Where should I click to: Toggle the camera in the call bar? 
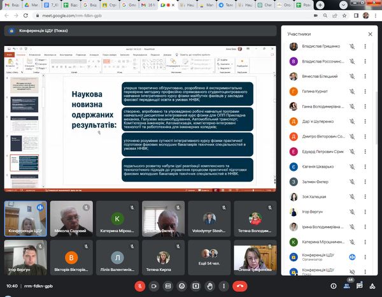click(153, 286)
